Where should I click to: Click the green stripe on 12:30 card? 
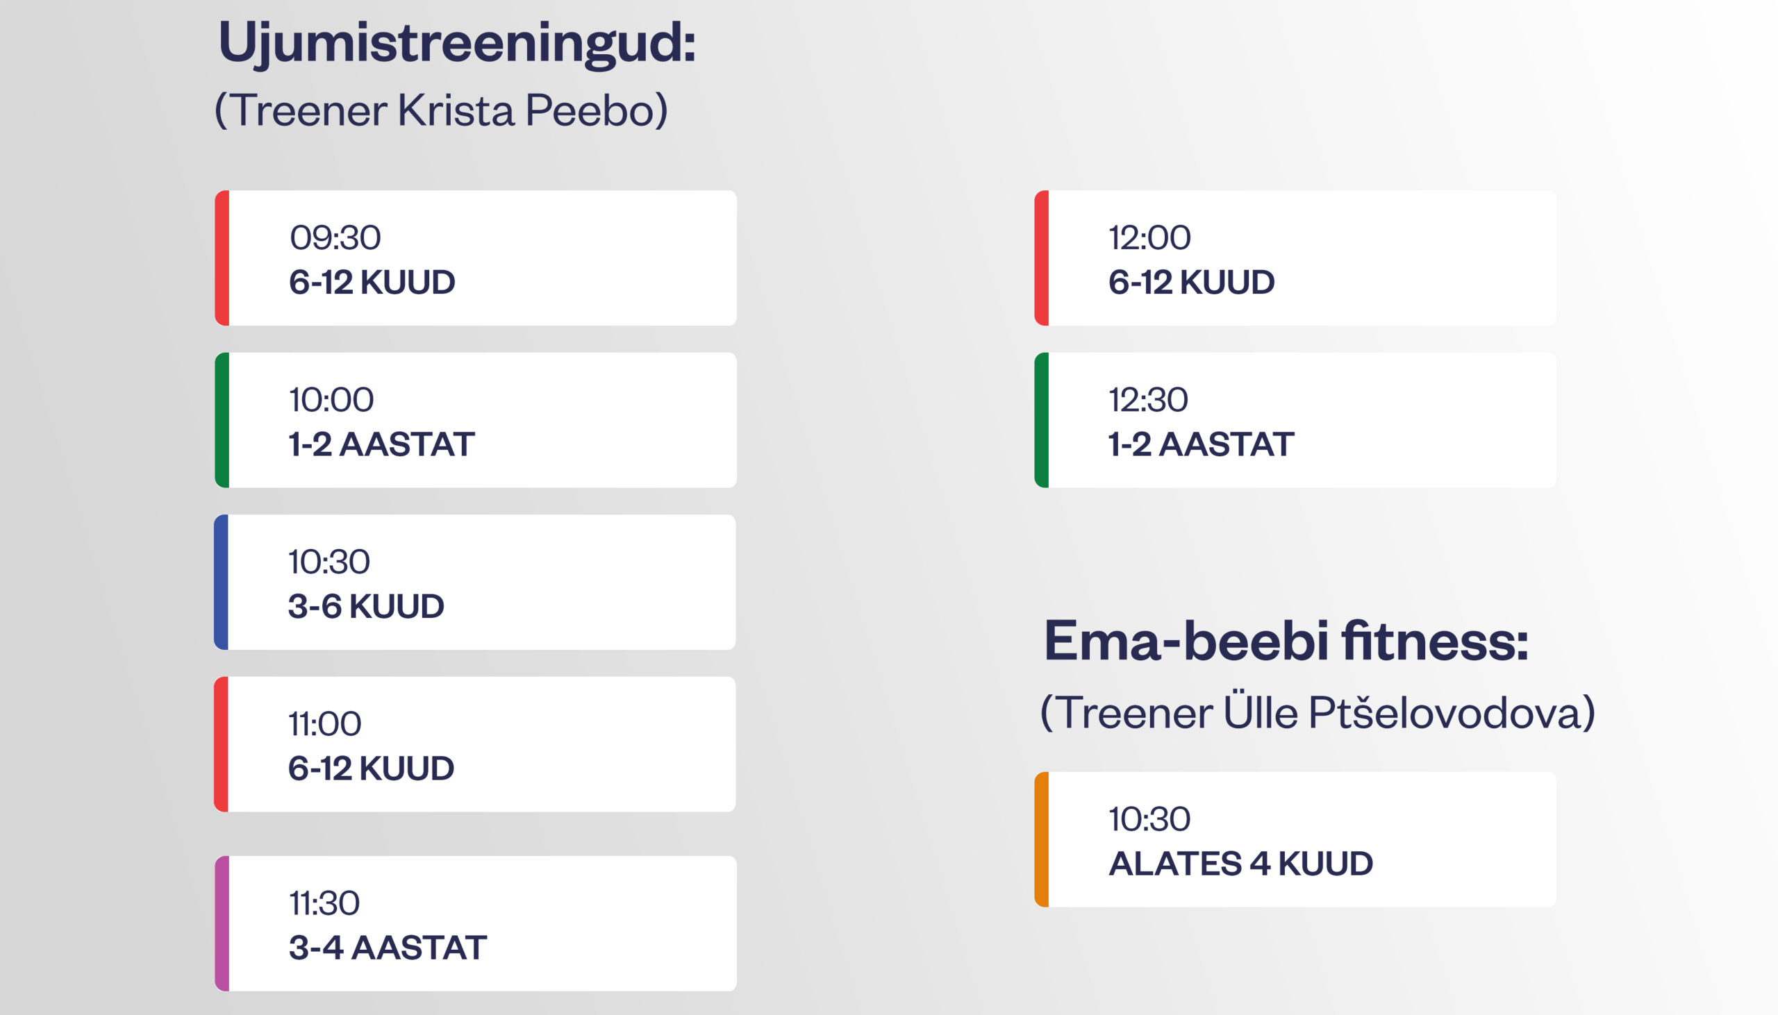click(1042, 419)
